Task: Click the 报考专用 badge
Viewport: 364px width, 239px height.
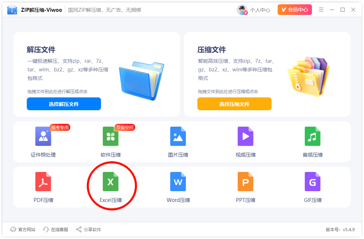Action: [x=60, y=127]
